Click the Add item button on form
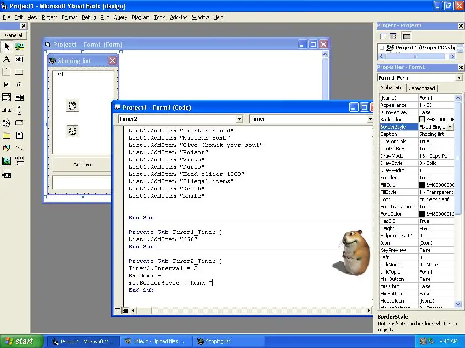The height and width of the screenshot is (348, 465). point(82,164)
